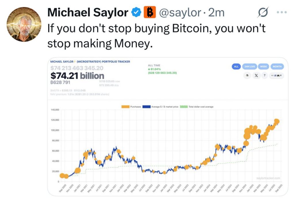Image resolution: width=295 pixels, height=198 pixels.
Task: Select the ALL timeframe button
Action: pos(236,66)
